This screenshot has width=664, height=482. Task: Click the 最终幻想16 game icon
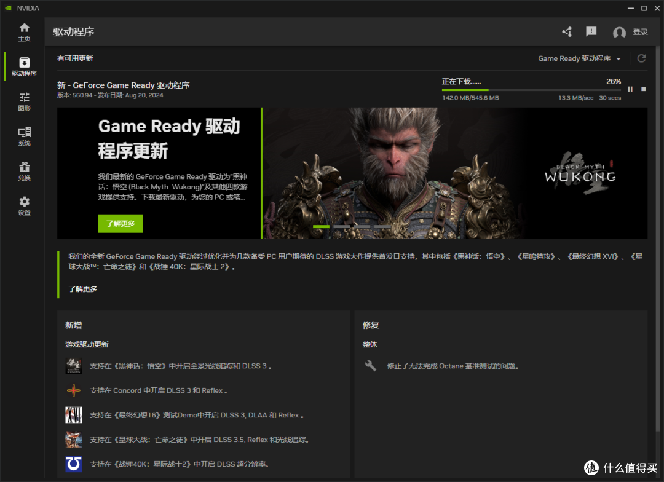click(x=73, y=414)
